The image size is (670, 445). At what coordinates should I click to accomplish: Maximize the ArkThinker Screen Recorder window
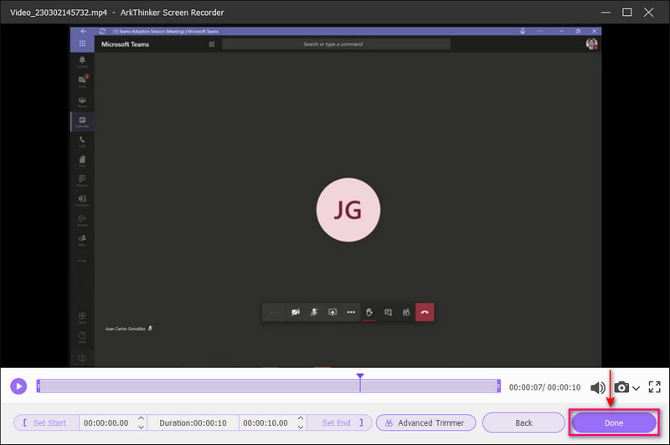coord(626,13)
